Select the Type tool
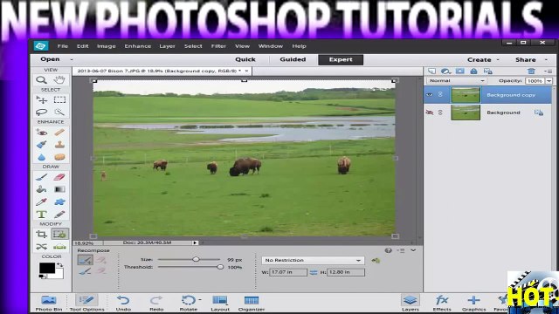The image size is (559, 314). coord(41,215)
